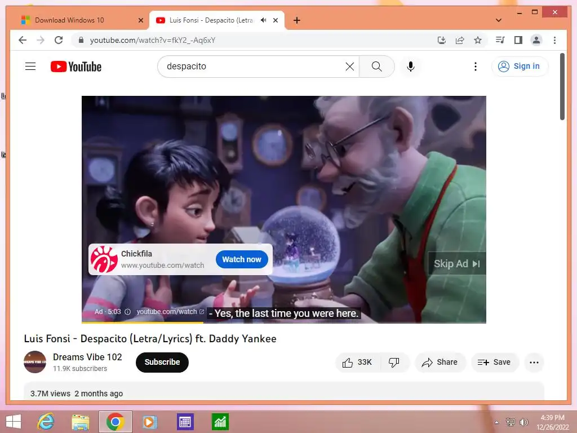
Task: Close the Download Windows 10 tab
Action: (x=140, y=20)
